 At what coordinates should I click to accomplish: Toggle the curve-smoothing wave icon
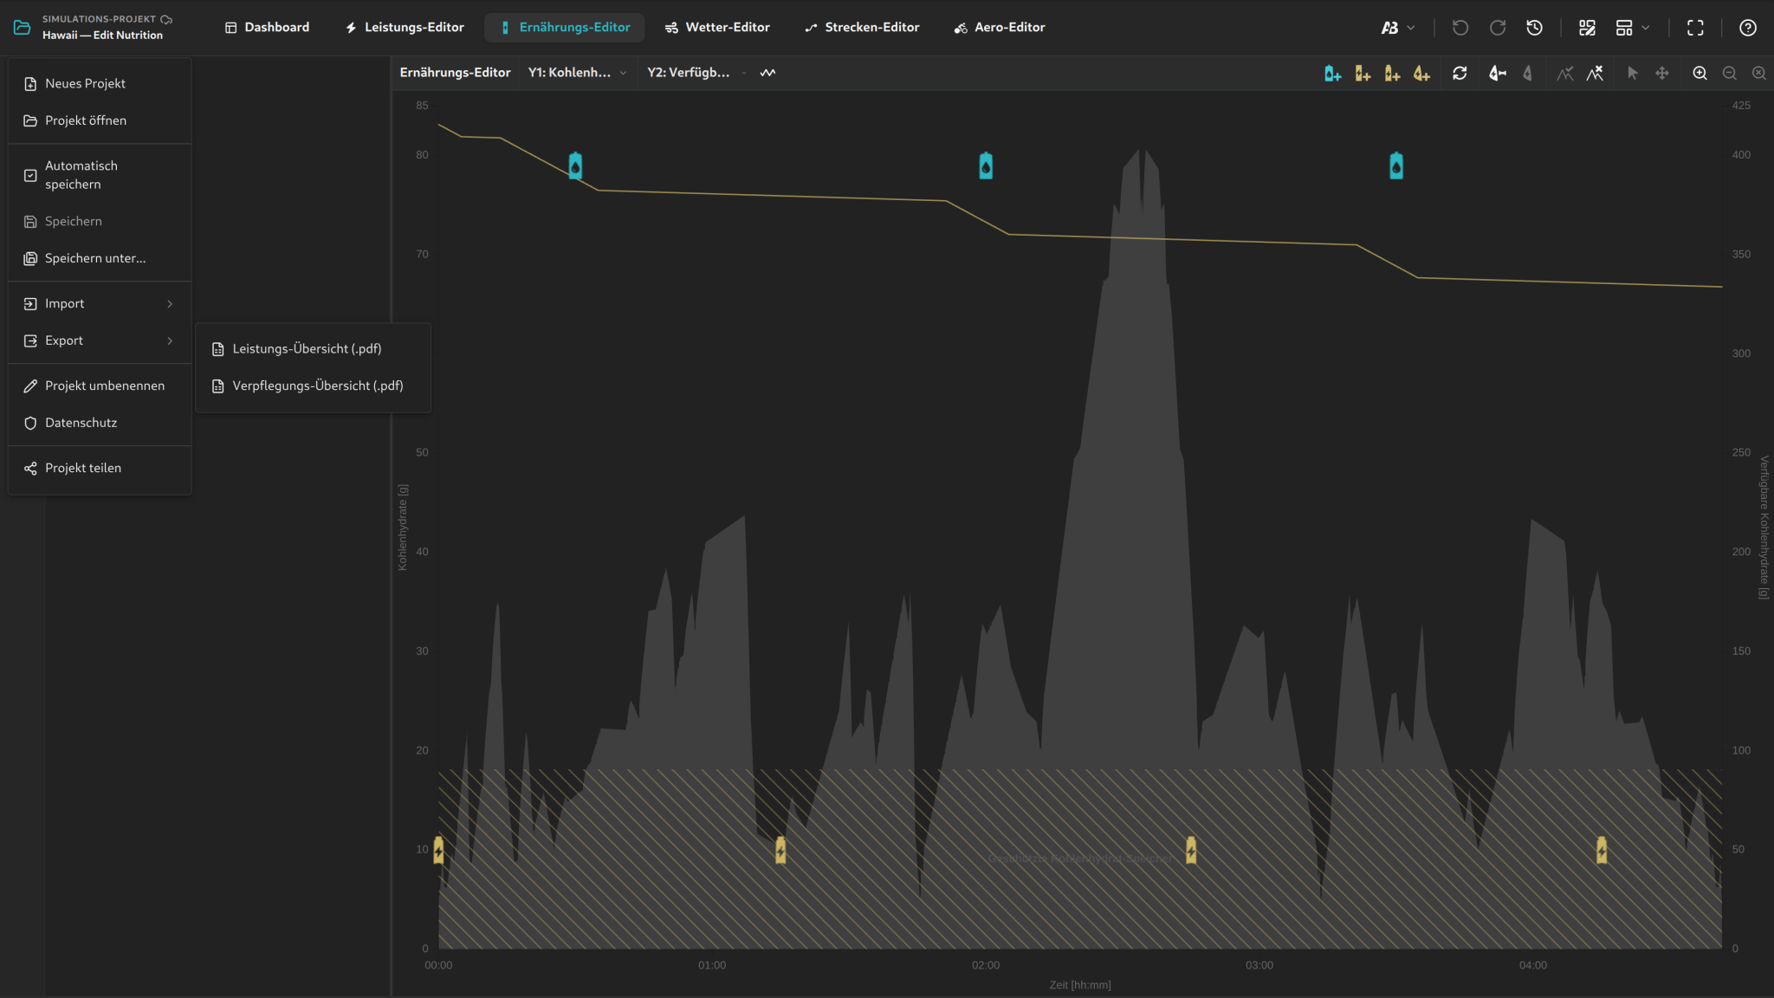pyautogui.click(x=767, y=73)
